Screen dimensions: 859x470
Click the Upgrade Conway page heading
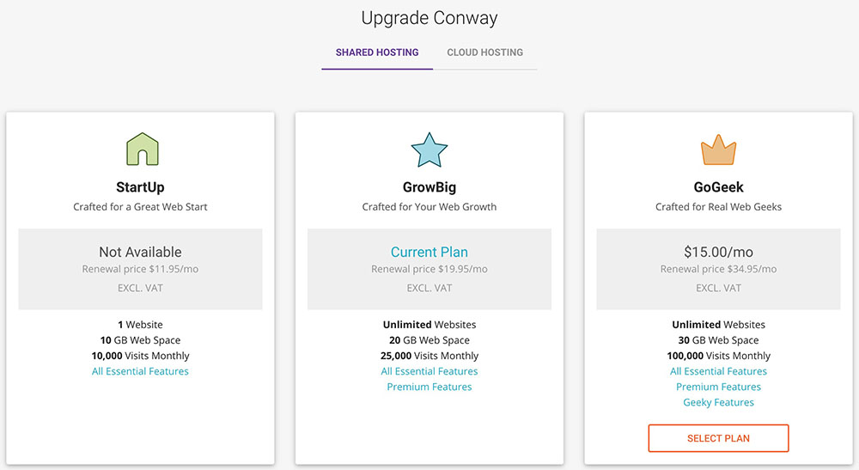[x=429, y=18]
